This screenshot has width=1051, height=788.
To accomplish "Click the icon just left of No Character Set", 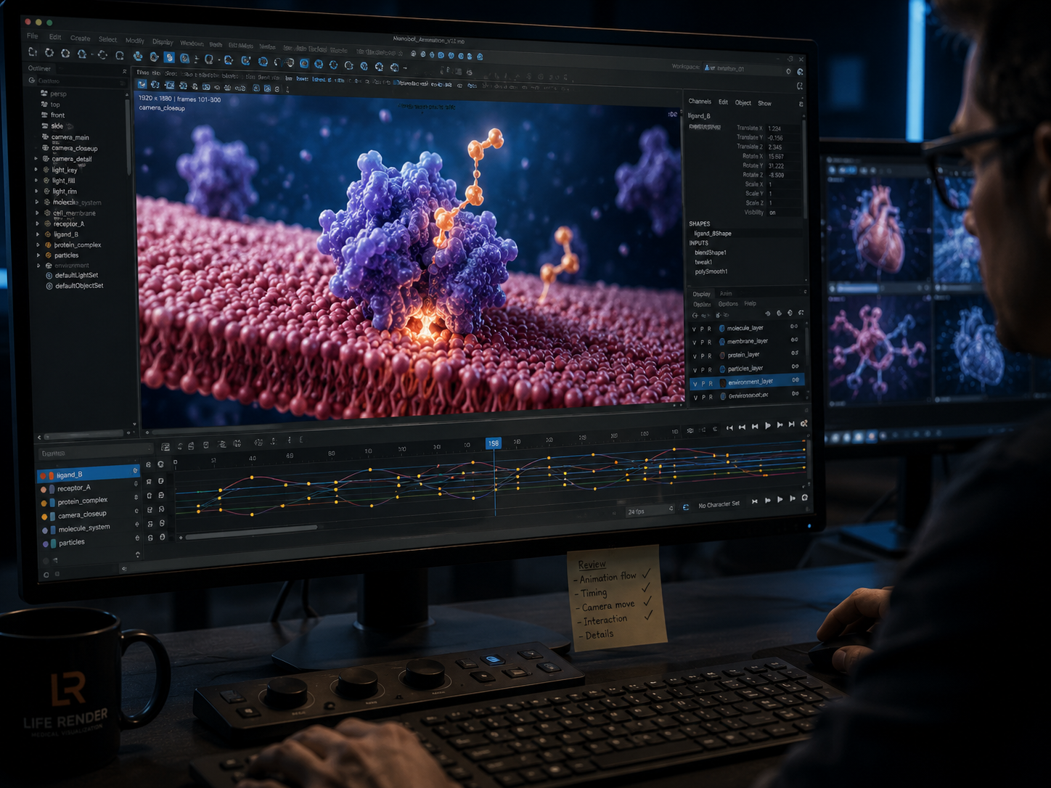I will click(x=686, y=507).
